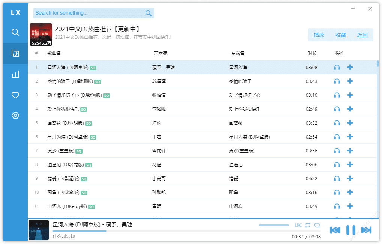Open the Song List page in the sidebar
The image size is (382, 244).
coord(15,53)
